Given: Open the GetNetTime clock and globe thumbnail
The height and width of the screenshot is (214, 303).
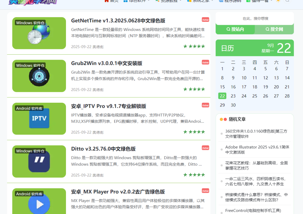Looking at the screenshot, I should pyautogui.click(x=39, y=33).
